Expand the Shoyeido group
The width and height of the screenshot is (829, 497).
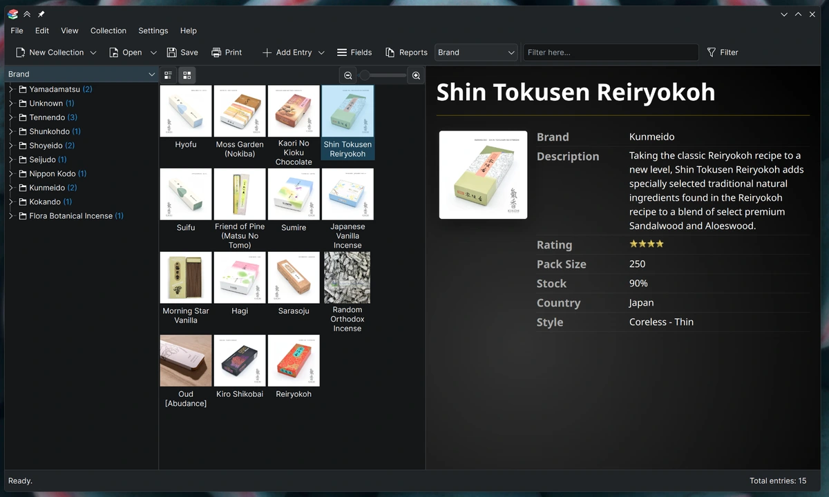click(x=11, y=146)
